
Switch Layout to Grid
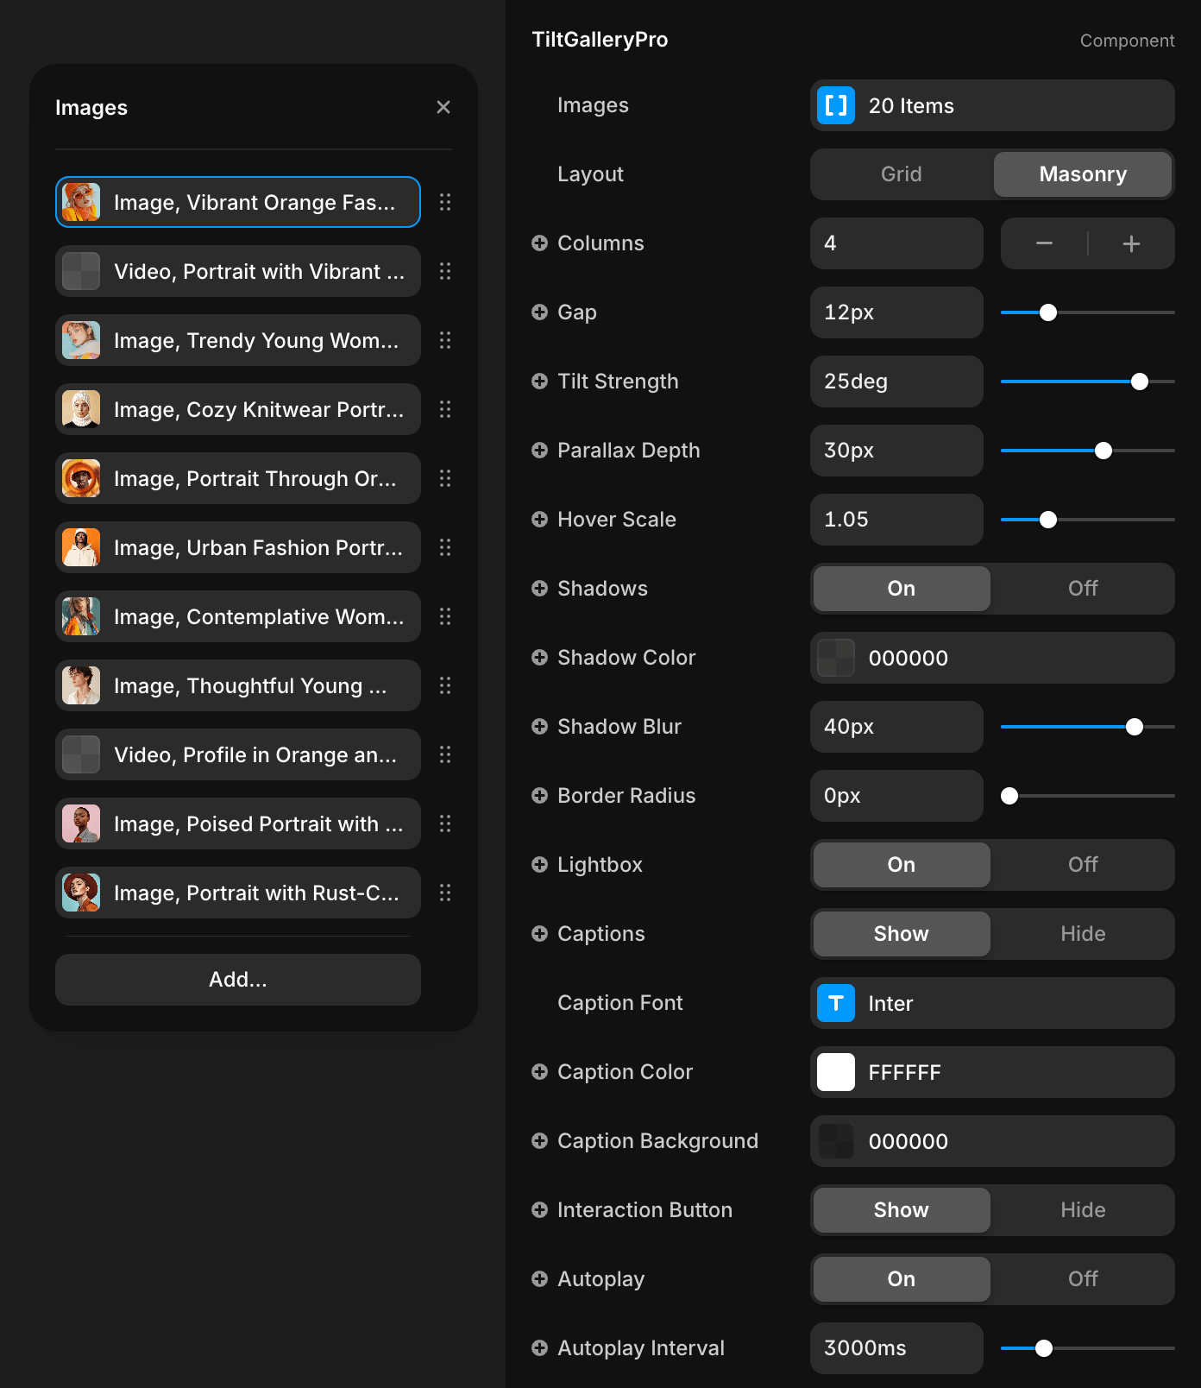click(x=901, y=174)
